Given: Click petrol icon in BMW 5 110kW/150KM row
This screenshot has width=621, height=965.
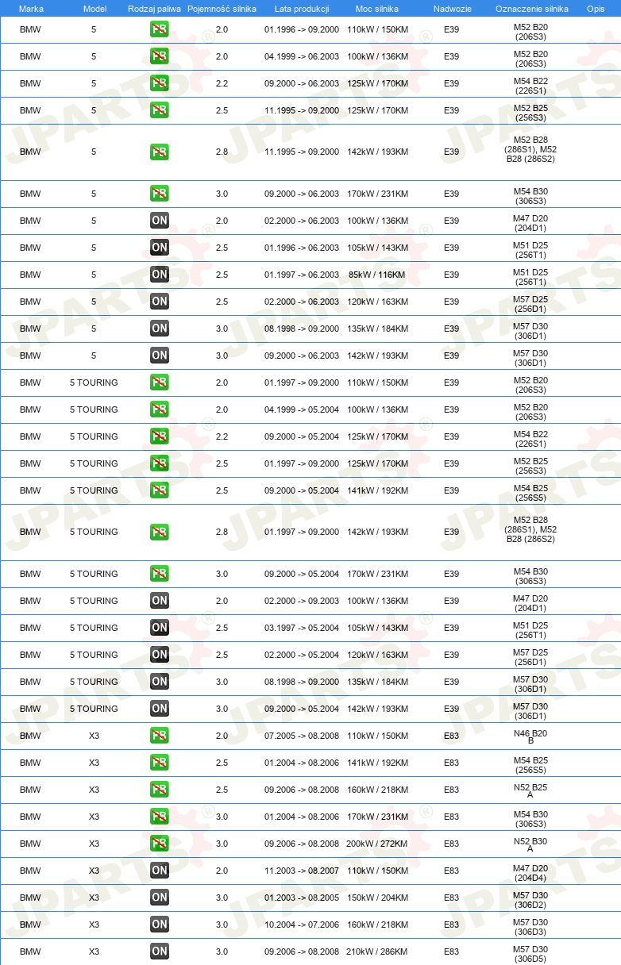Looking at the screenshot, I should [160, 29].
